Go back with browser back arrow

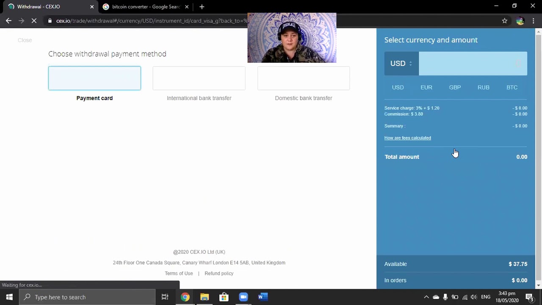point(9,21)
